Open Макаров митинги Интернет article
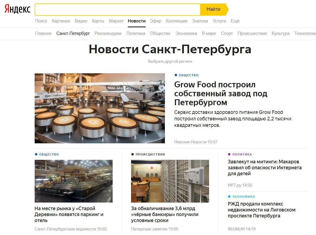Image resolution: width=316 pixels, height=235 pixels. 265,168
